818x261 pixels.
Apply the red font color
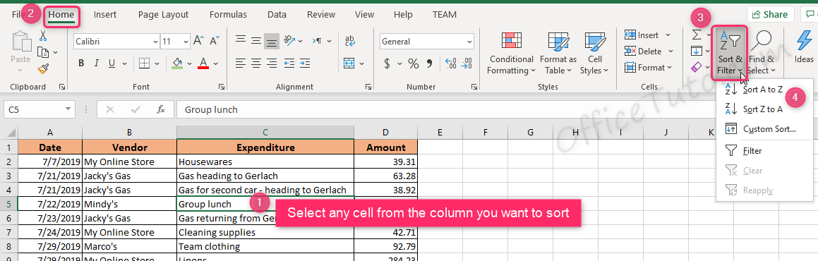(203, 63)
